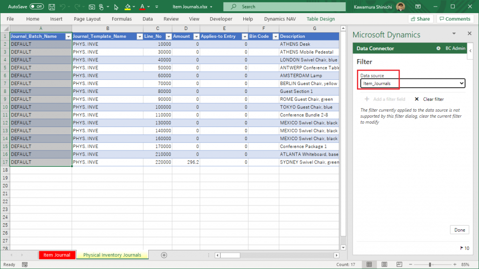Open the Amount column filter dropdown

click(196, 36)
